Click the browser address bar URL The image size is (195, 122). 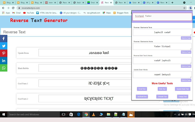30,8
